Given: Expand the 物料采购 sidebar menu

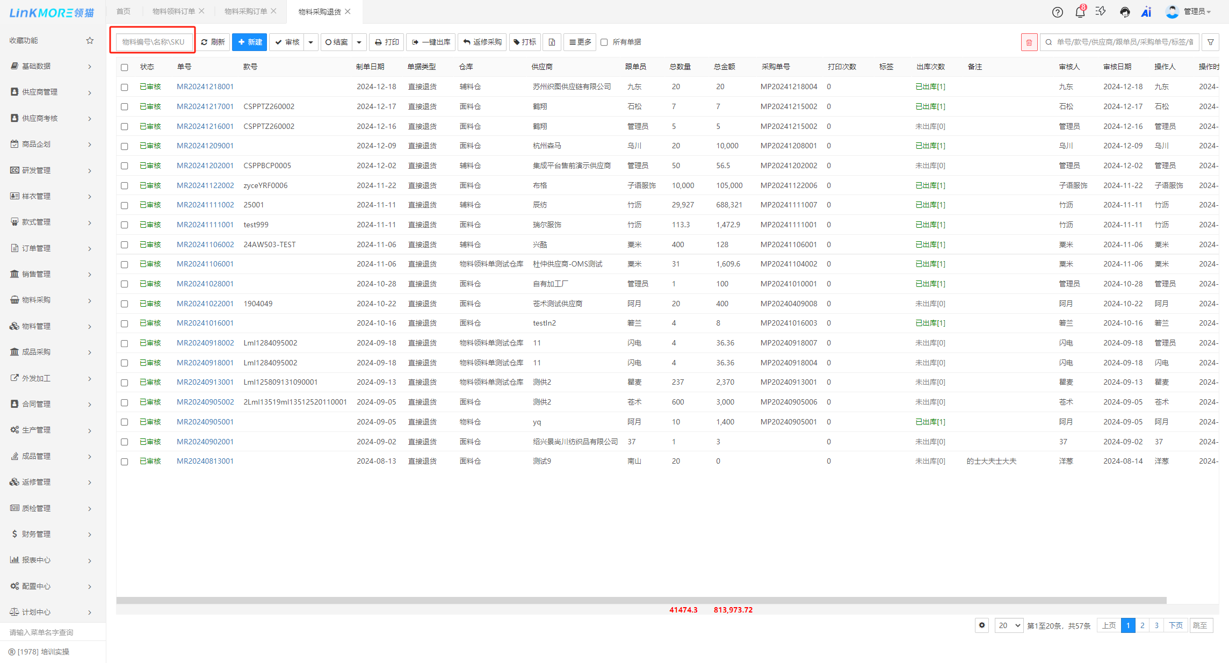Looking at the screenshot, I should [51, 300].
